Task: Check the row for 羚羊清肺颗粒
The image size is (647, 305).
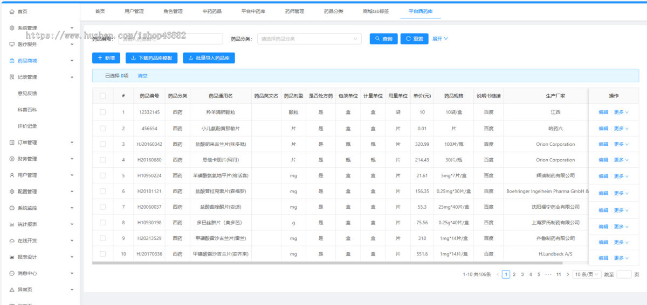Action: point(102,112)
